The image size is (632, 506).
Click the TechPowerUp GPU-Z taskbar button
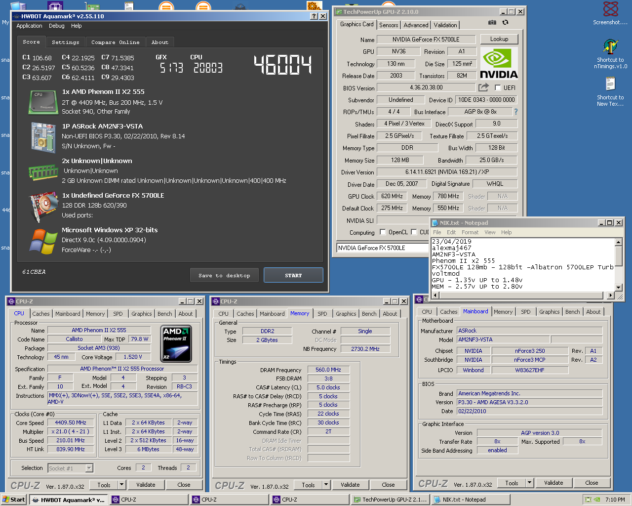[390, 500]
